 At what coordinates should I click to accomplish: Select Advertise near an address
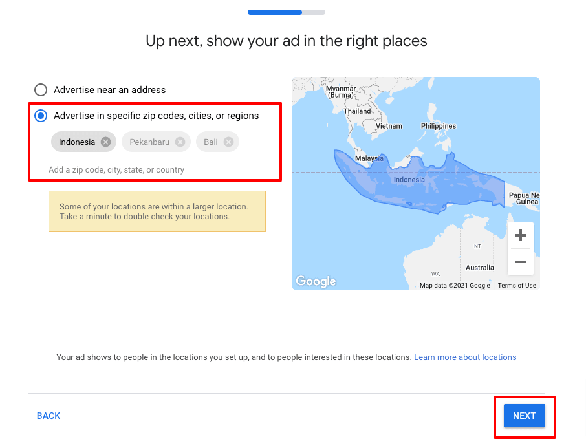coord(41,90)
